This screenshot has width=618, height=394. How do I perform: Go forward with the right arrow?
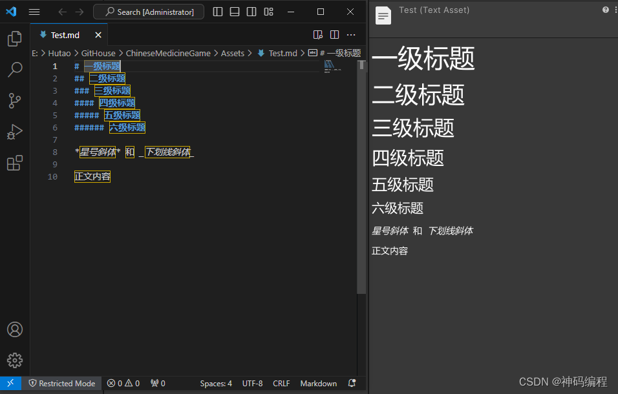[80, 12]
